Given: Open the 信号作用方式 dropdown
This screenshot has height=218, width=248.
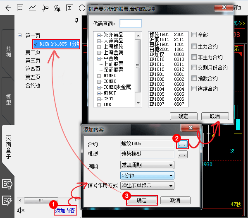Looking at the screenshot, I should 147,186.
